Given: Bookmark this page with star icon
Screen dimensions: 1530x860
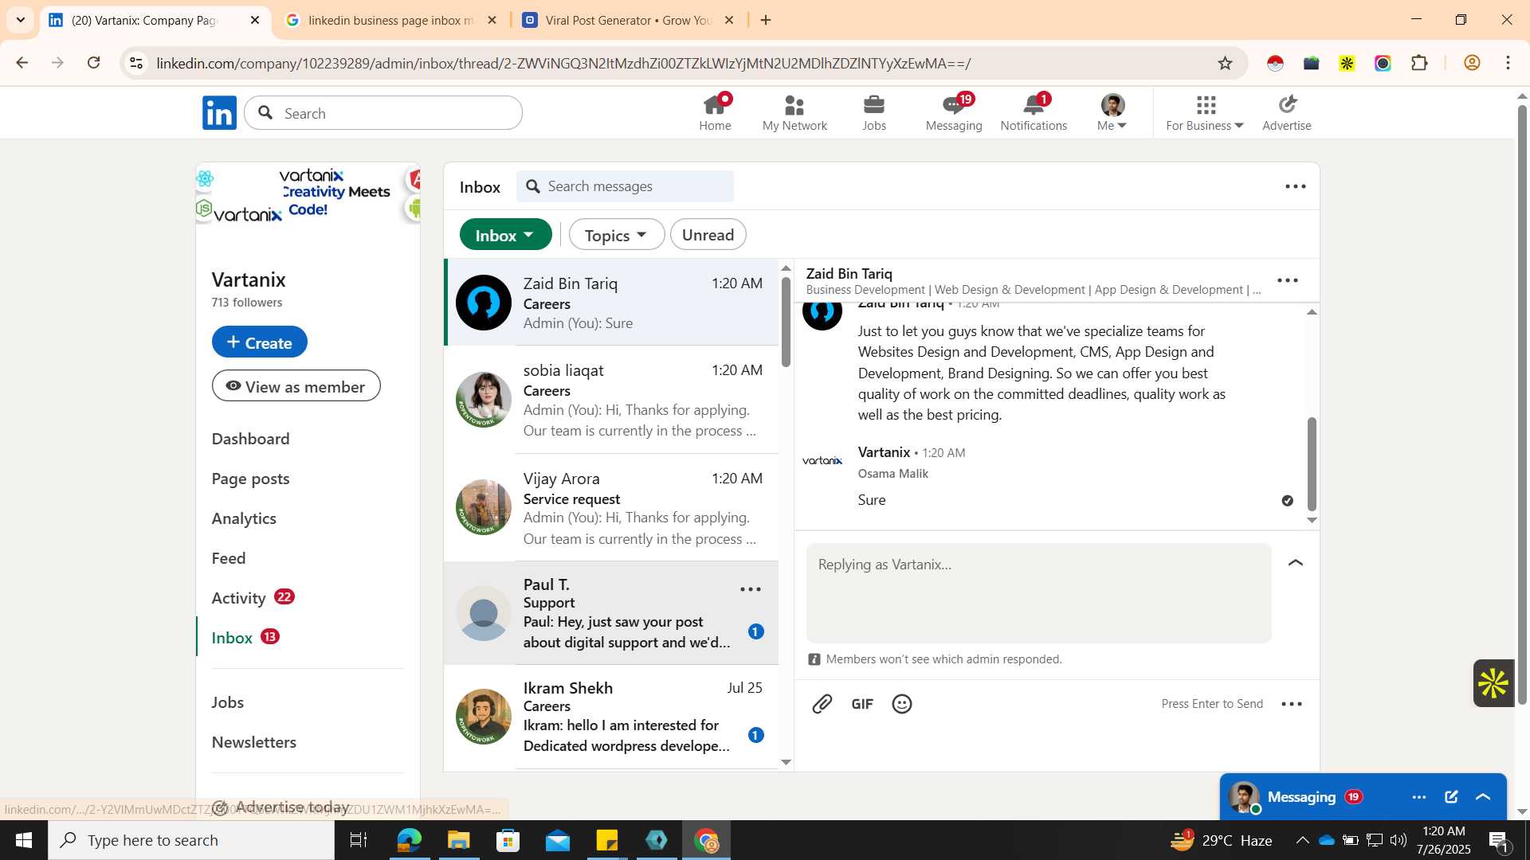Looking at the screenshot, I should 1225,63.
